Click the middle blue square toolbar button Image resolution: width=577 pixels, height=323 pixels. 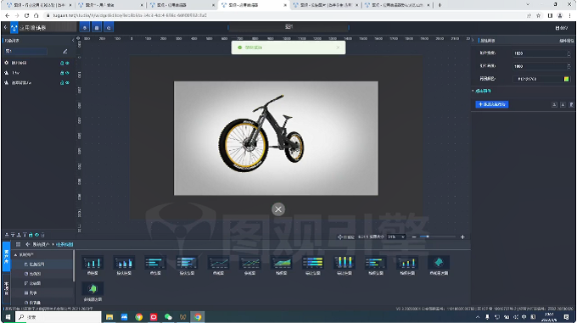pyautogui.click(x=97, y=28)
